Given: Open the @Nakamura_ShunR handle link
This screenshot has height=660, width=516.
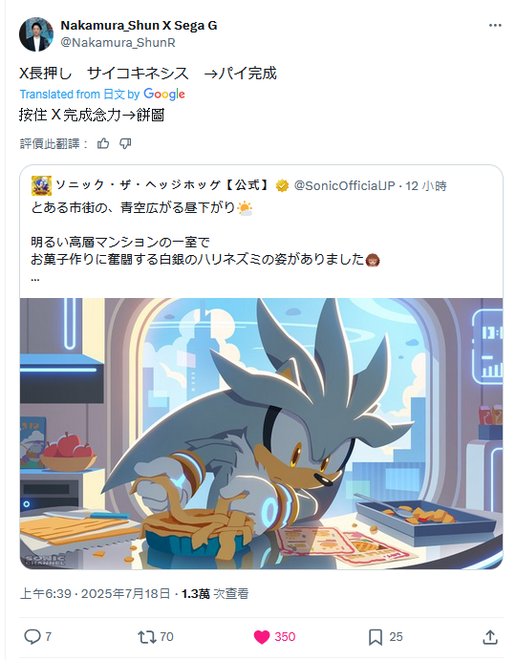Looking at the screenshot, I should click(x=118, y=43).
